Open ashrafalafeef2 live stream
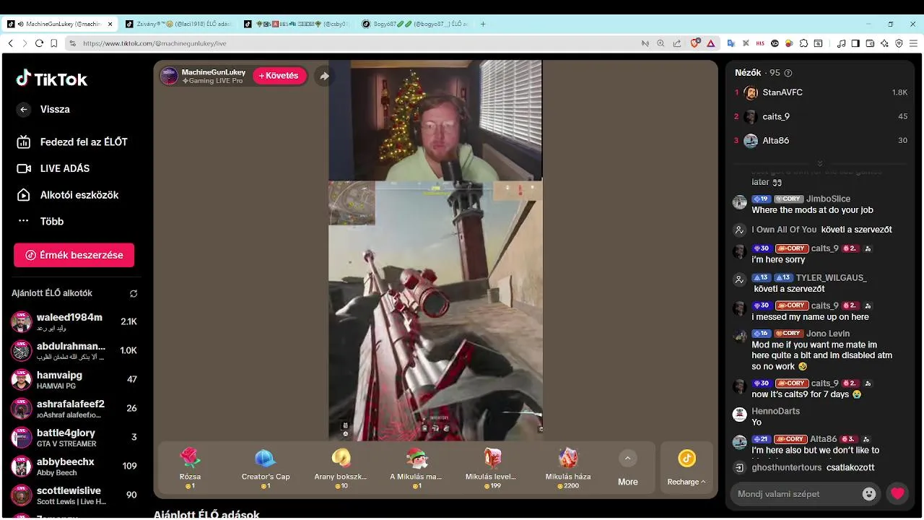The height and width of the screenshot is (520, 924). coord(74,408)
